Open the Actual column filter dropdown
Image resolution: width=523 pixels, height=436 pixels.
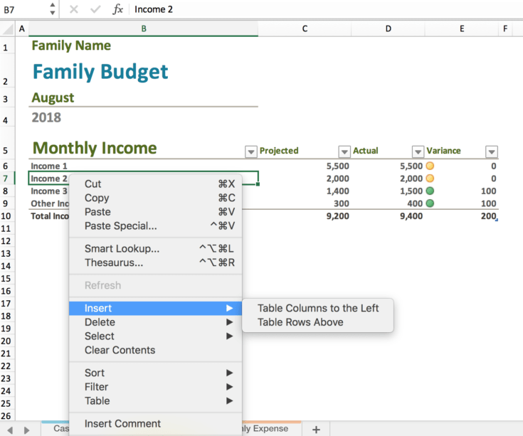pyautogui.click(x=418, y=151)
